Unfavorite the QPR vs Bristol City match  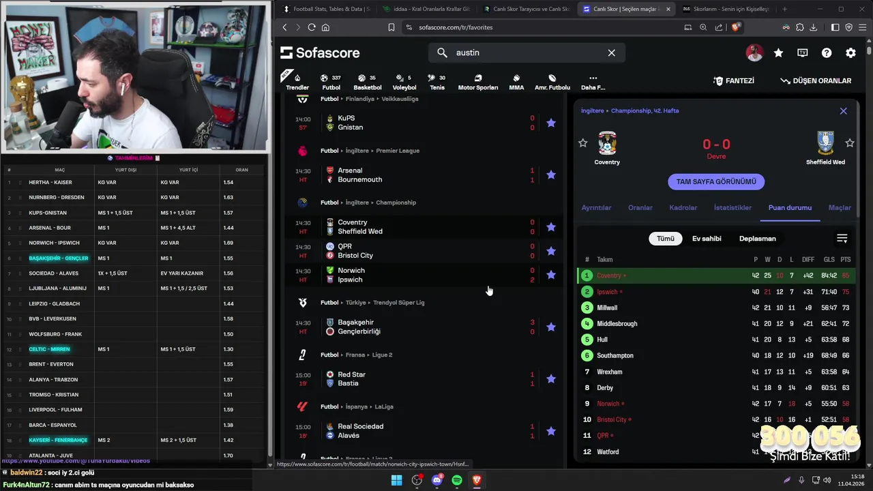tap(551, 250)
